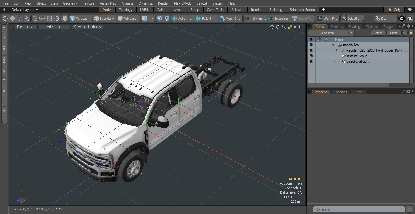
Task: Open the Properties panel gear icon
Action: [x=408, y=92]
